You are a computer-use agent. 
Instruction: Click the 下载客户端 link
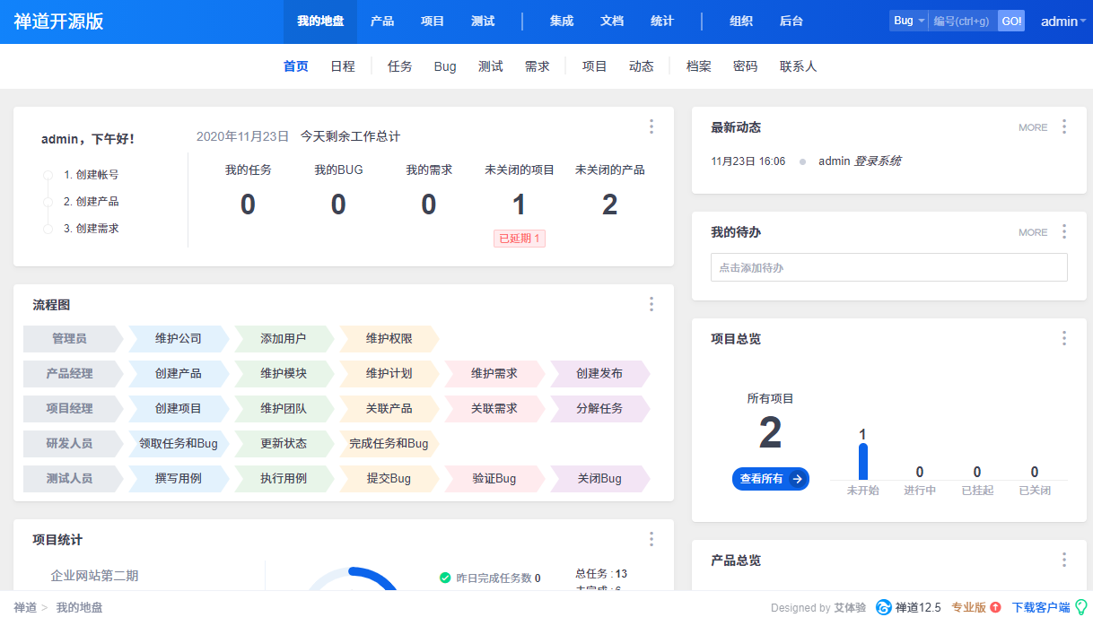click(x=1041, y=607)
